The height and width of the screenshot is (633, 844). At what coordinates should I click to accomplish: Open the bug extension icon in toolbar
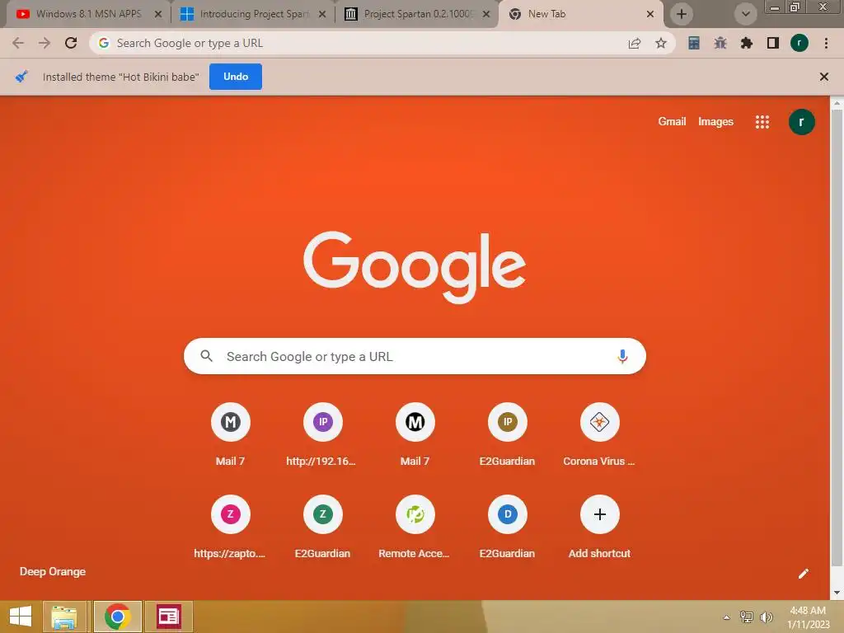tap(720, 43)
